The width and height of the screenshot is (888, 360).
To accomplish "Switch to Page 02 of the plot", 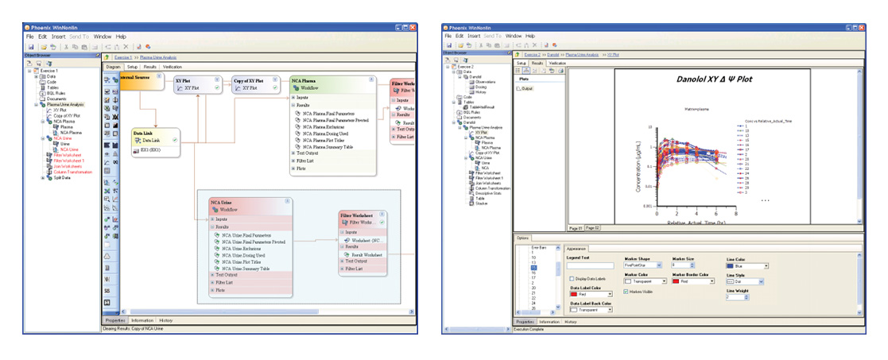I will click(593, 227).
